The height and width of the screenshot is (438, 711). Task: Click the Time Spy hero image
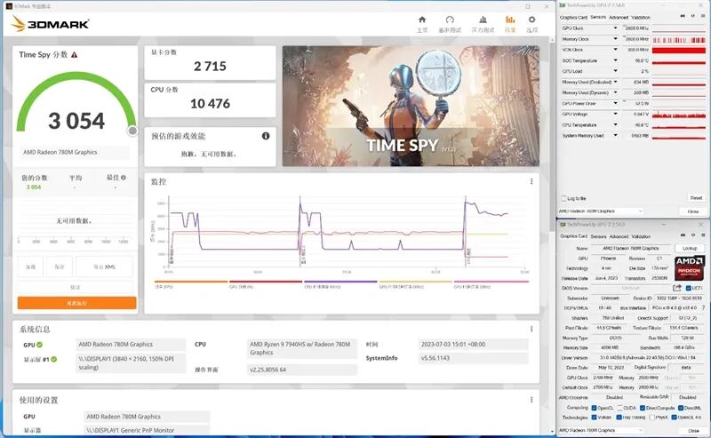[411, 106]
